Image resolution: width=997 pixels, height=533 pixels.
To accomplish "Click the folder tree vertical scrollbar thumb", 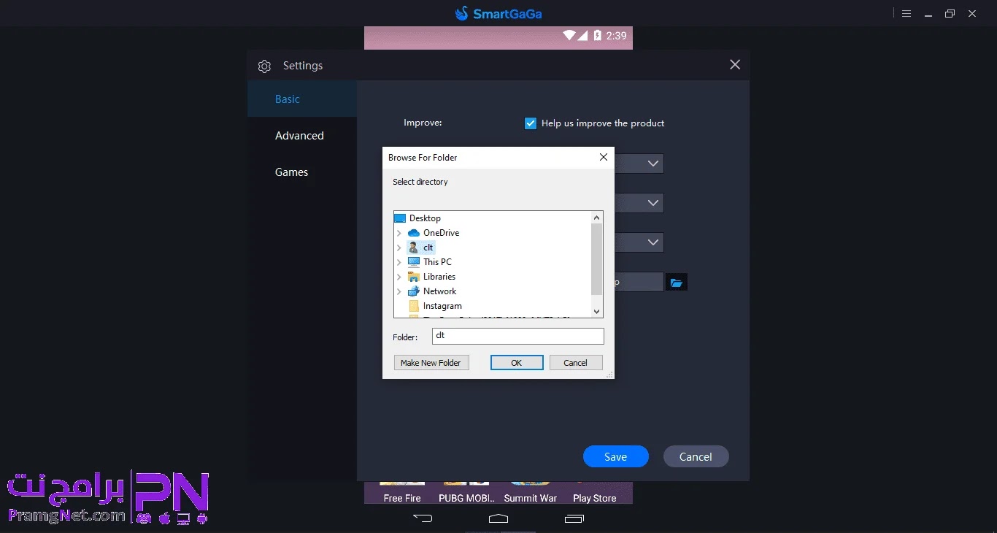I will pyautogui.click(x=597, y=258).
